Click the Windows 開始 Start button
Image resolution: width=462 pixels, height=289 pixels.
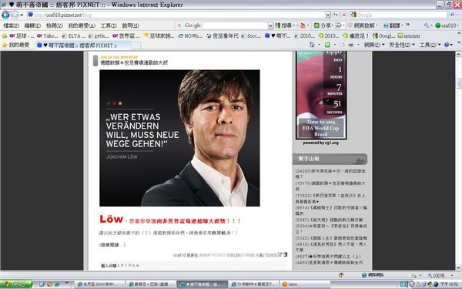point(16,284)
